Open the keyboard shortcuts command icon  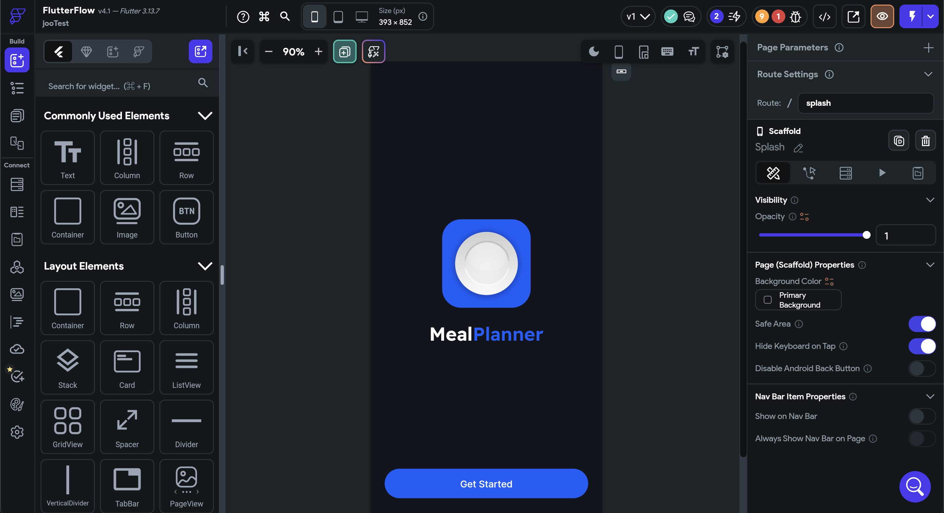click(x=264, y=16)
